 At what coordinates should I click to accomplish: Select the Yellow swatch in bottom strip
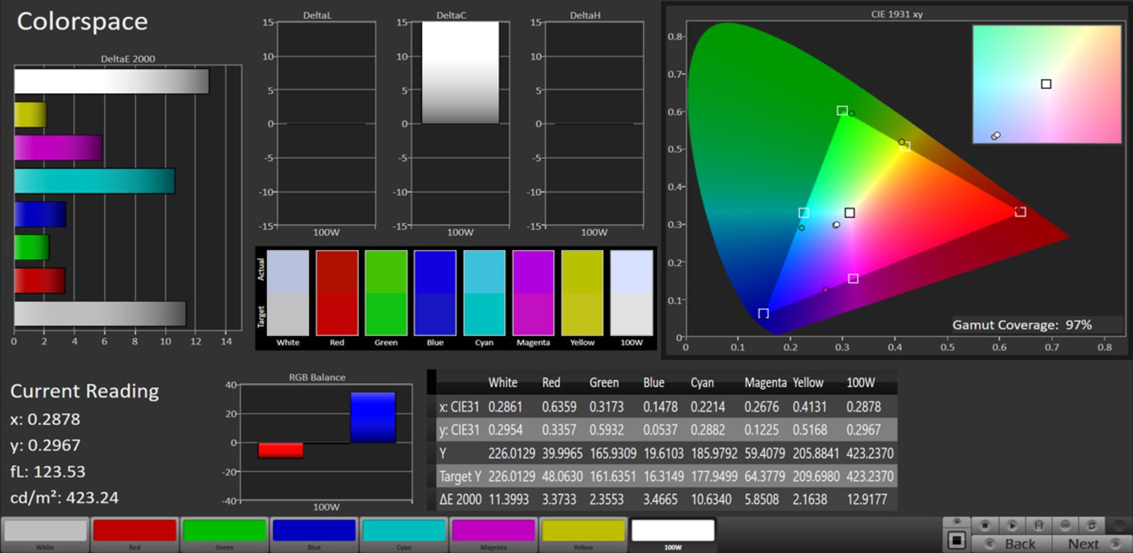point(583,531)
